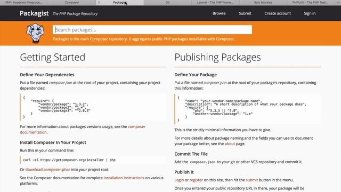Click the "your-vendor-name/package-name" code line
The image size is (341, 192).
click(x=224, y=101)
